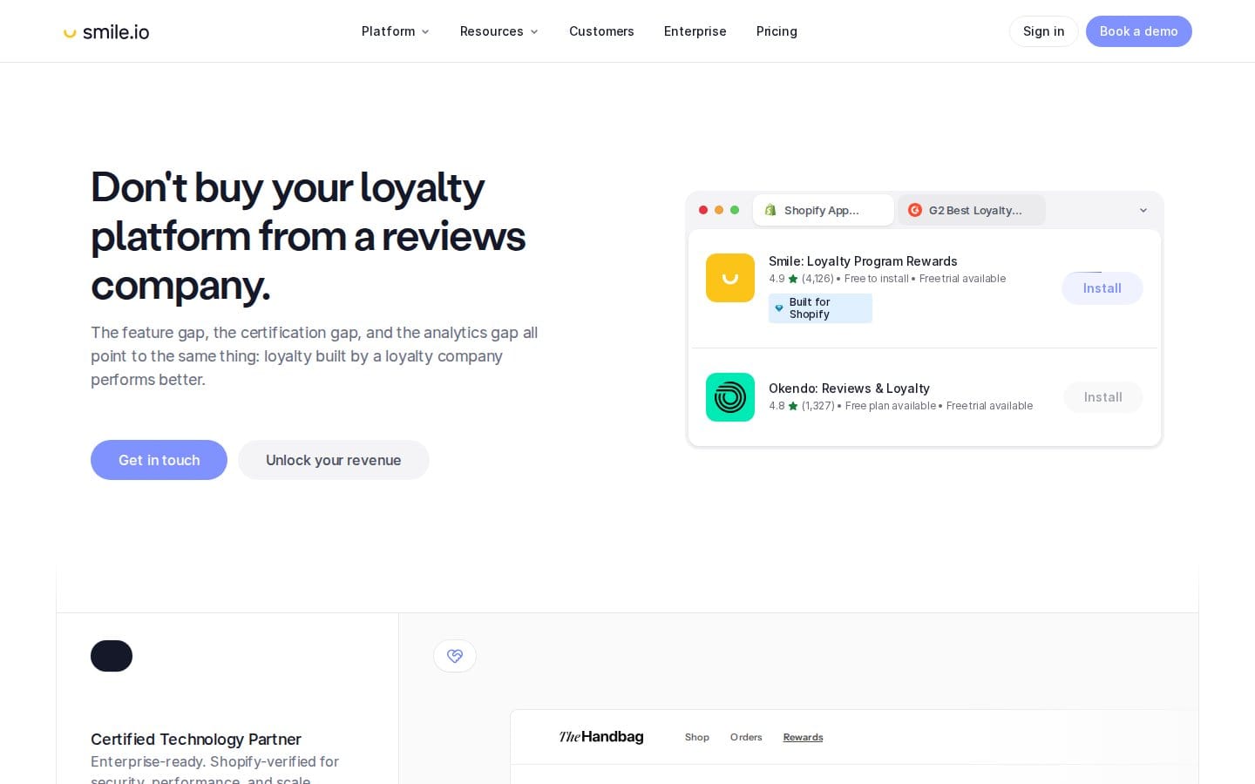Open the Platform menu
The width and height of the screenshot is (1255, 784).
(x=395, y=31)
